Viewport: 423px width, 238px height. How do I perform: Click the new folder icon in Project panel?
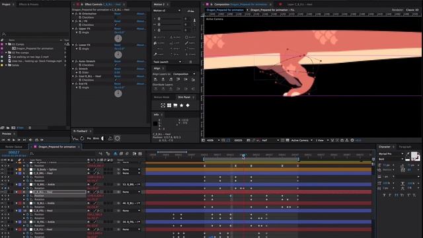8,128
